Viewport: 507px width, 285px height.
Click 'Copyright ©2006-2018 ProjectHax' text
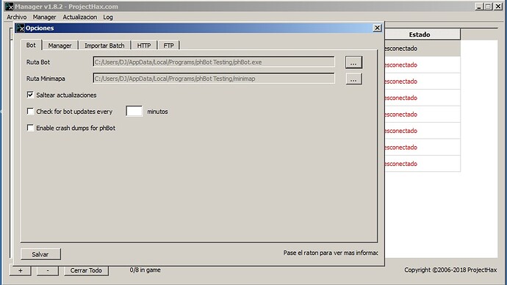coord(450,270)
